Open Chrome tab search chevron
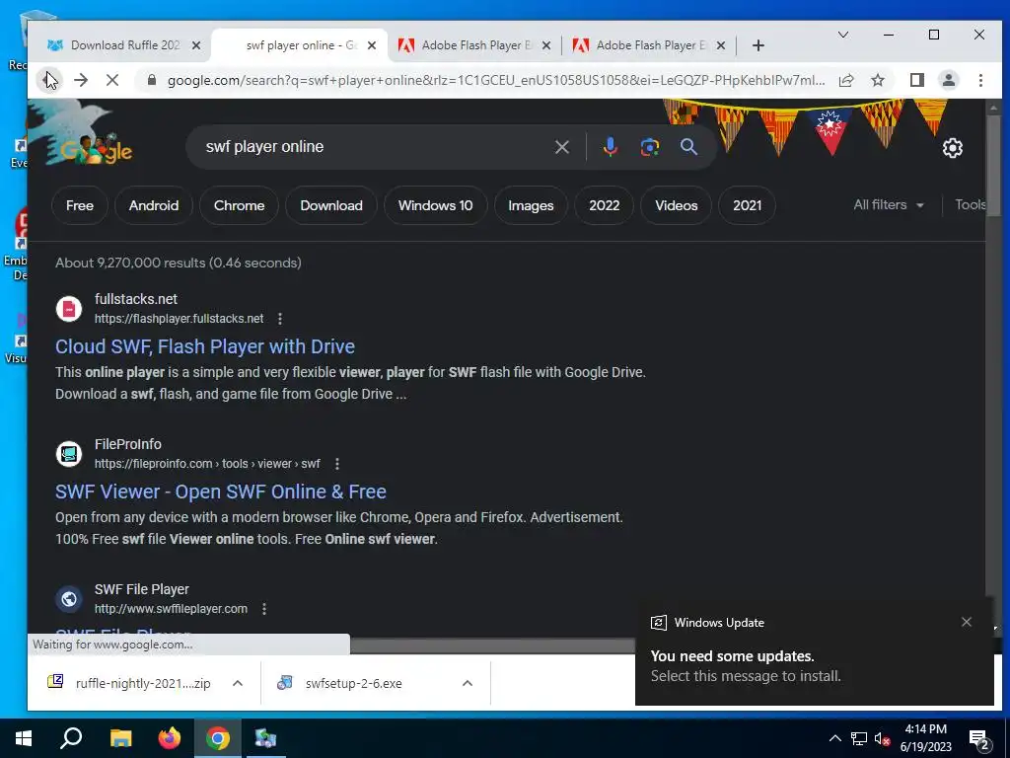The image size is (1010, 758). point(842,35)
